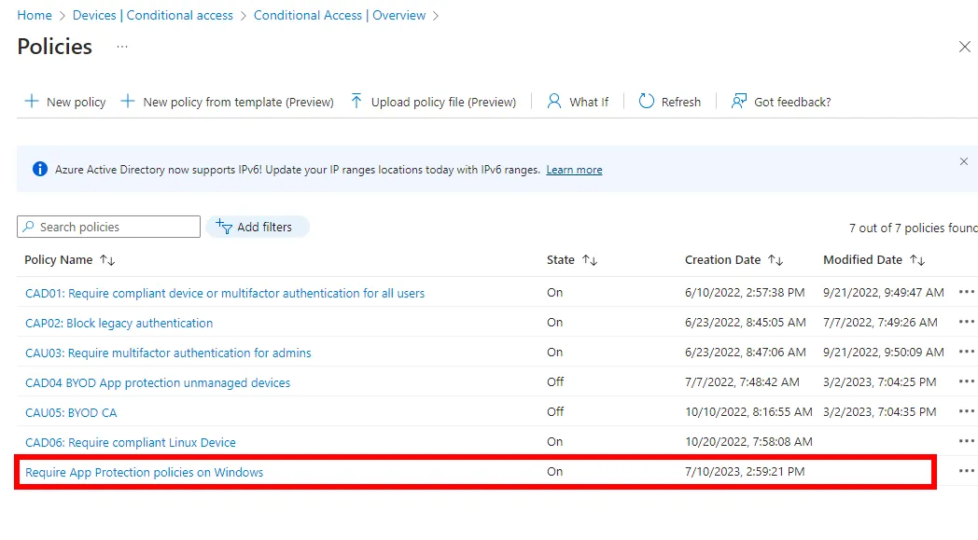Image resolution: width=978 pixels, height=540 pixels.
Task: Open more options for CAD01 policy row
Action: (x=966, y=293)
